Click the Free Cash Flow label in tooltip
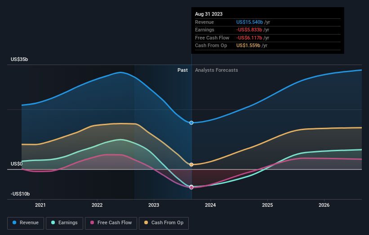This screenshot has height=235, width=369. click(x=212, y=38)
